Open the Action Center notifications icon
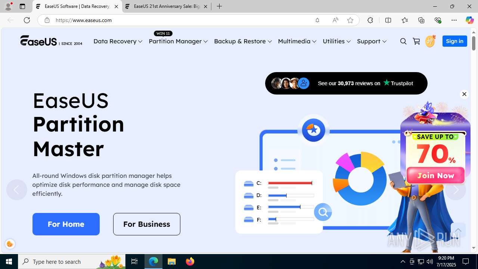478x269 pixels. 466,262
